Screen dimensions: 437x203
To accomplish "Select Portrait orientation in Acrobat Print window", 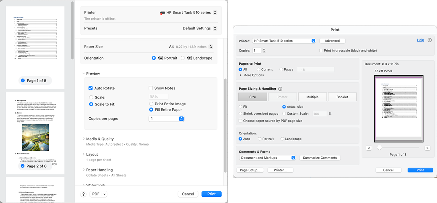I will coord(259,139).
